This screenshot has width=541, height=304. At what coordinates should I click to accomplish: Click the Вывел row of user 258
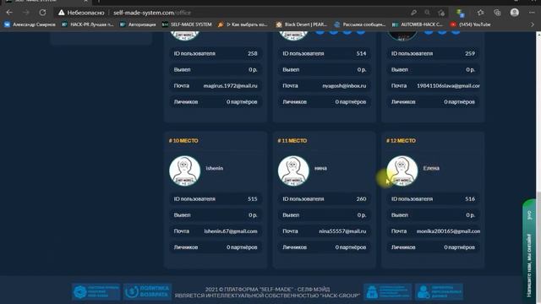click(x=216, y=69)
